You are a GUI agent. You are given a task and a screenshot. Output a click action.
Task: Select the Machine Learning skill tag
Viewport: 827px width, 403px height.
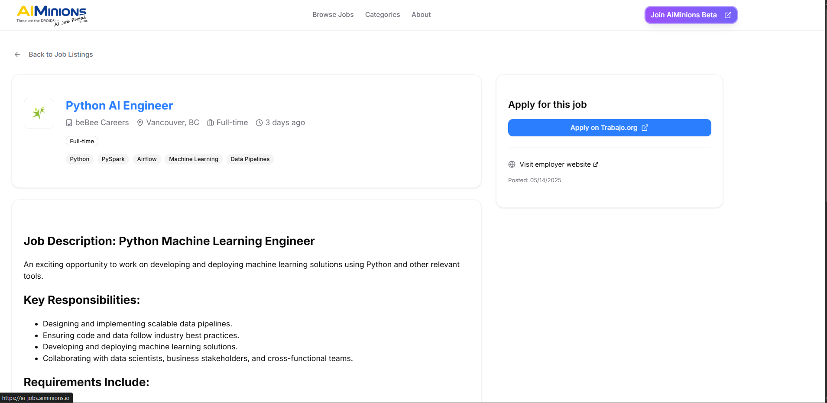[193, 159]
